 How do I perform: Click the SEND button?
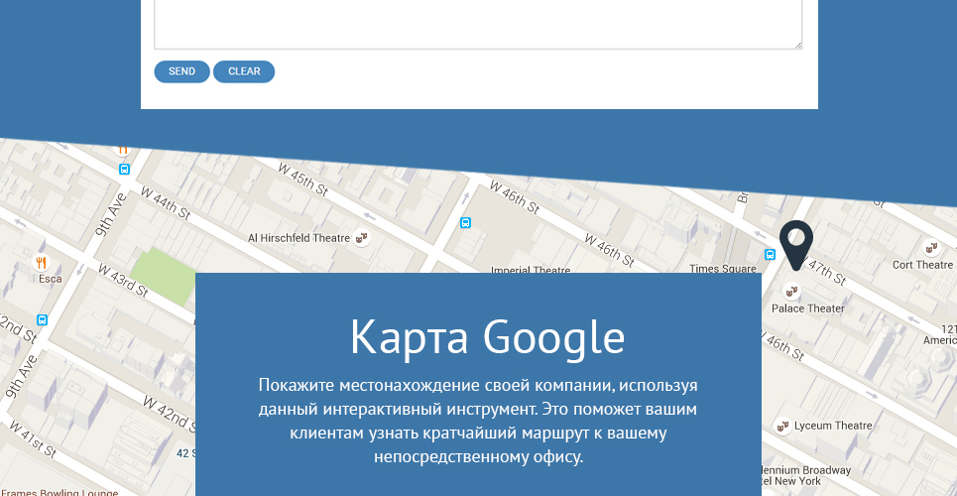pos(181,71)
